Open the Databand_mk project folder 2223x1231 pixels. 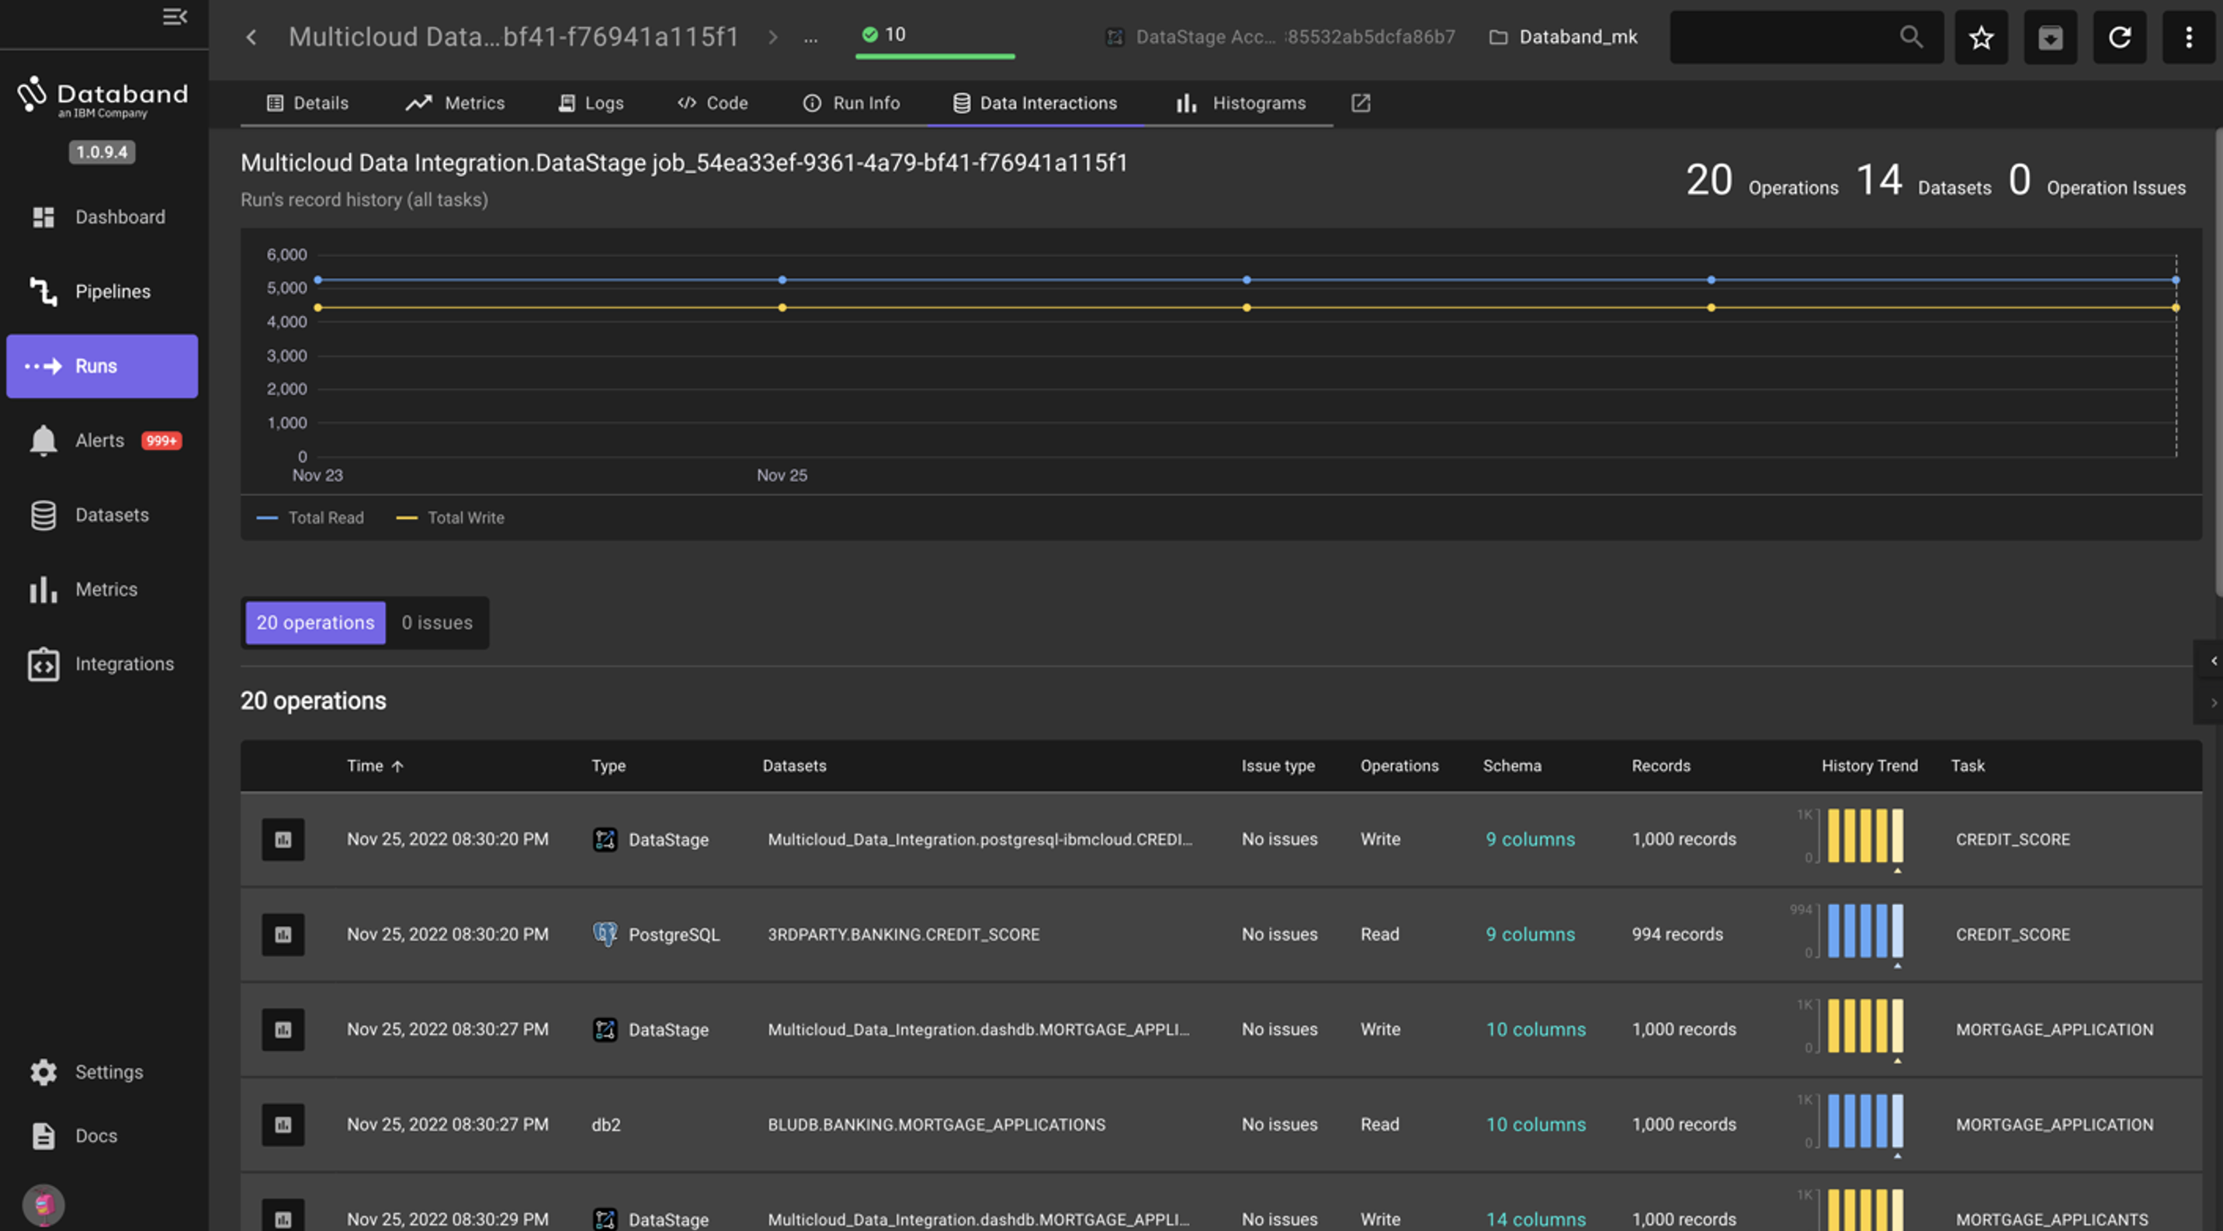(1564, 37)
